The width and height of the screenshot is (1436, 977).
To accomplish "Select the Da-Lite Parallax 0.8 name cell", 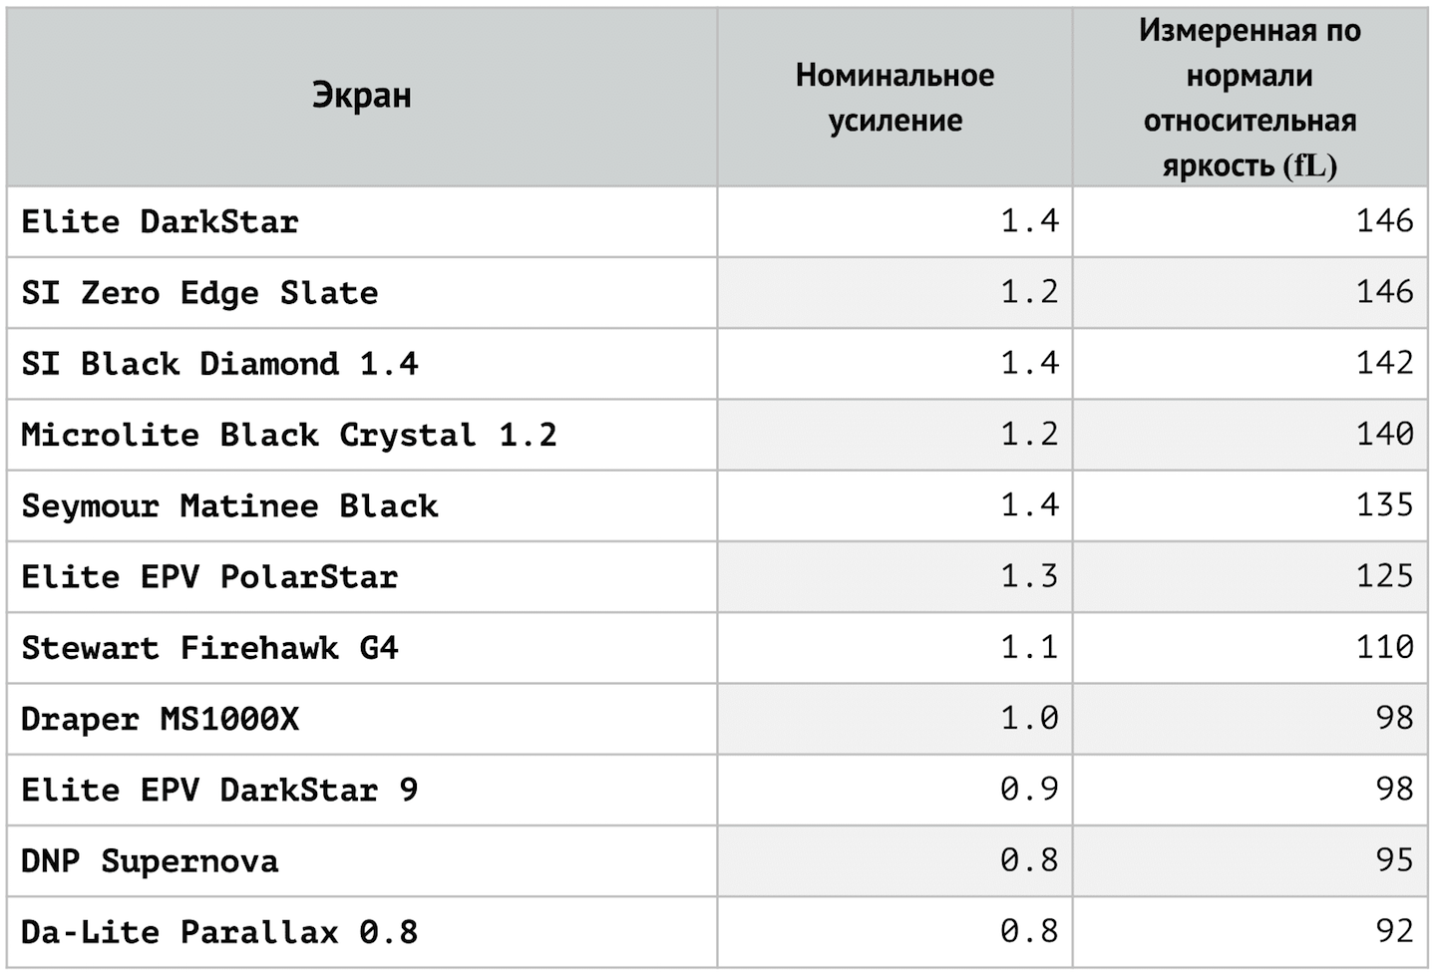I will coord(219,932).
